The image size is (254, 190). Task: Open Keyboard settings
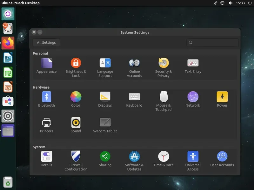[x=134, y=99]
